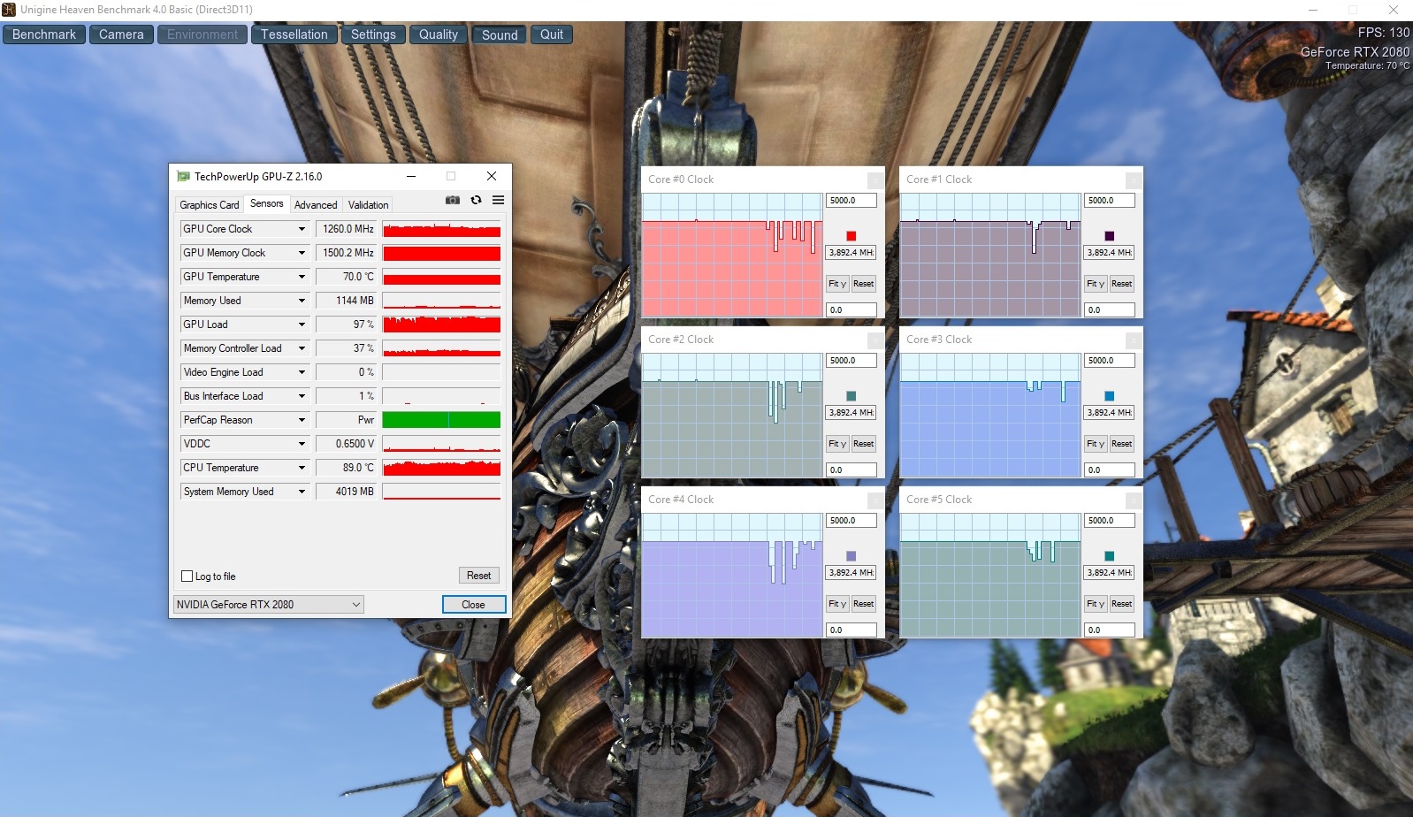Expand the Memory Used sensor dropdown
This screenshot has width=1413, height=817.
point(302,301)
